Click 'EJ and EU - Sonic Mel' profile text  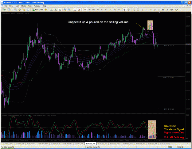(92, 147)
